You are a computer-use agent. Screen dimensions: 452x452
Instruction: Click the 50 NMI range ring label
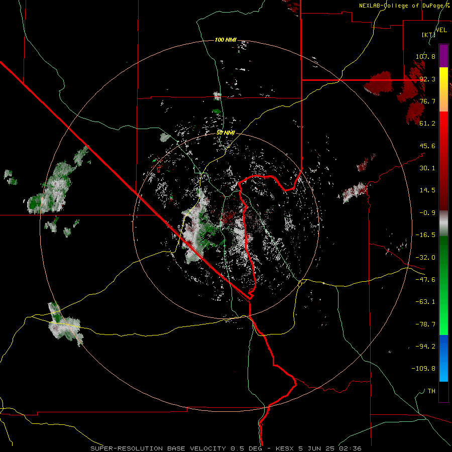(x=225, y=133)
